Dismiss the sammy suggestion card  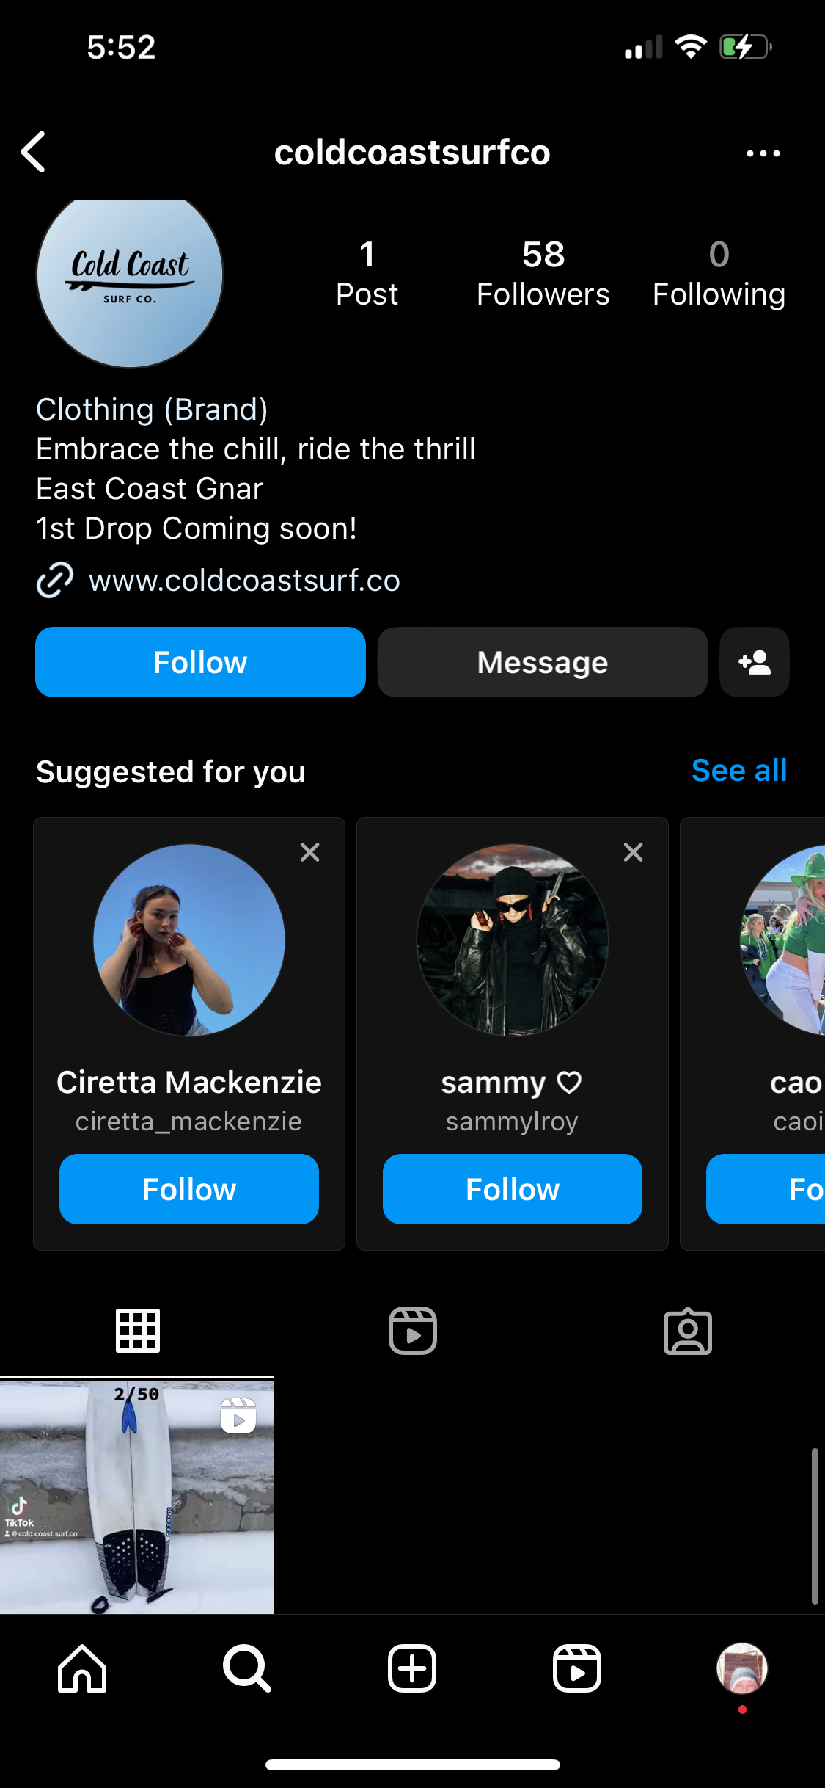pyautogui.click(x=633, y=852)
